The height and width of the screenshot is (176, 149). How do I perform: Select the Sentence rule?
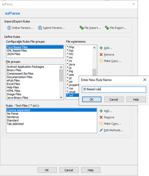(x=52, y=117)
